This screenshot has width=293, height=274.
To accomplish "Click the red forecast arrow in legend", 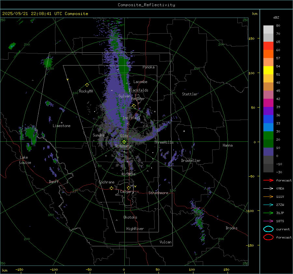I will (x=268, y=180).
